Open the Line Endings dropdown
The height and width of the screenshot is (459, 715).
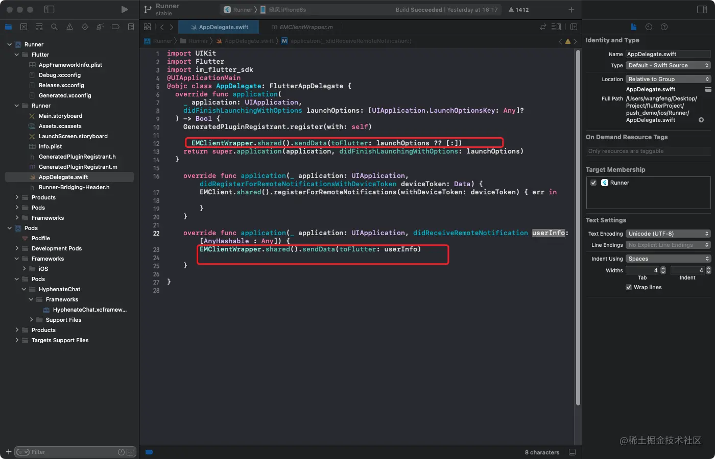[x=668, y=245]
